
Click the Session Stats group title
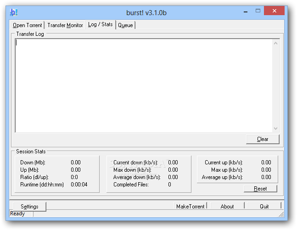coord(31,151)
